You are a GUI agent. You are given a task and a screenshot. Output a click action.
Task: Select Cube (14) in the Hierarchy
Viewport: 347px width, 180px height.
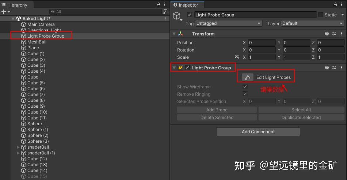[37, 171]
